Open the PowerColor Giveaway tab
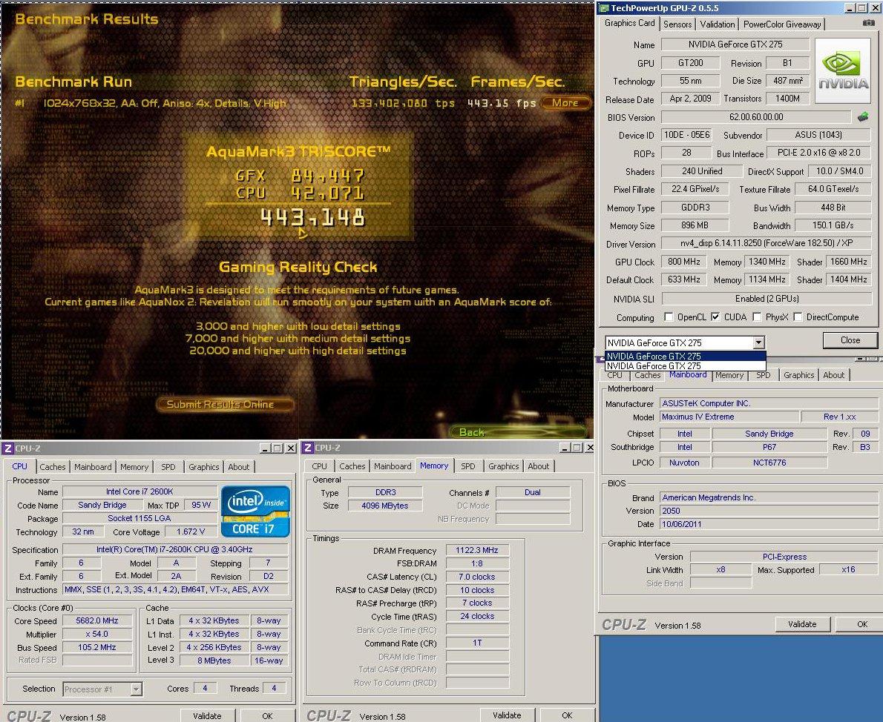Screen dimensions: 883x722 [x=782, y=24]
